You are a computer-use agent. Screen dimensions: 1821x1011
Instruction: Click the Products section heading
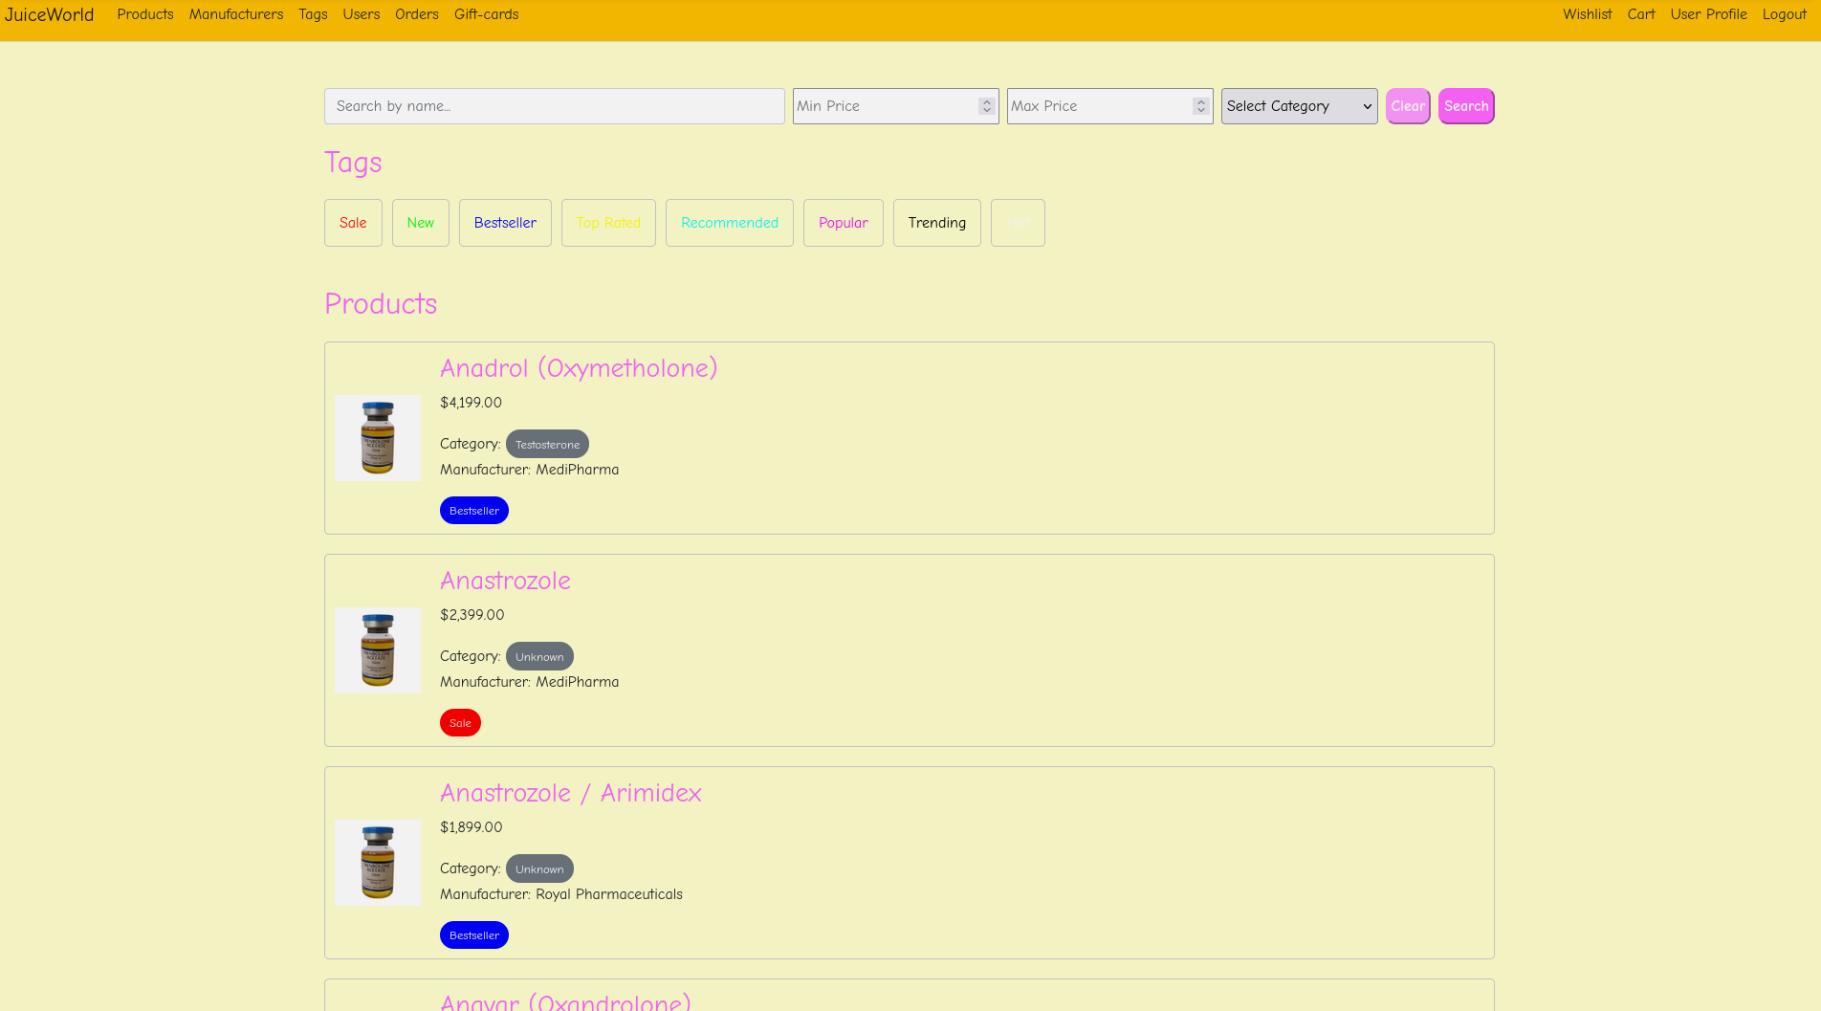pyautogui.click(x=381, y=304)
